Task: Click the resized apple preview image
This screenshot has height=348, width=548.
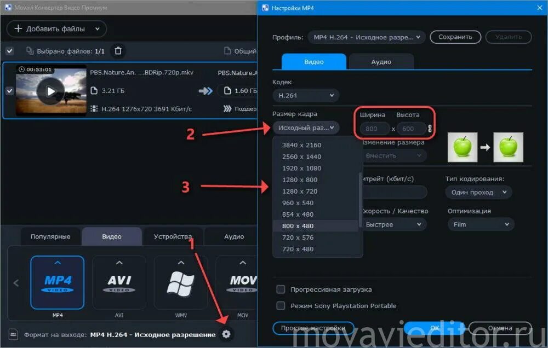Action: coord(508,147)
